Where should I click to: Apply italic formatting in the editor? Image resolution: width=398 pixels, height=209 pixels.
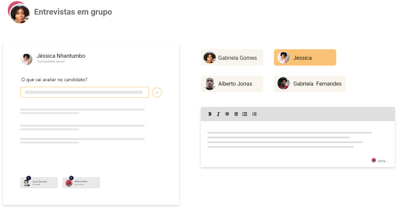218,114
